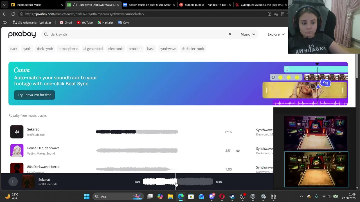Open the weather widget showing 23°C

(12, 196)
